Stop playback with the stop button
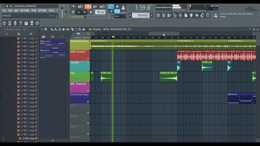The width and height of the screenshot is (260, 146). 84,12
